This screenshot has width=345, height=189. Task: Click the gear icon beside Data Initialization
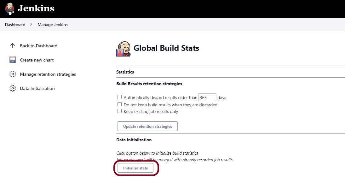pos(13,88)
